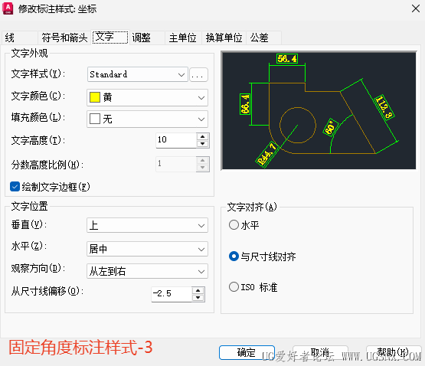Increase text height with up arrow

click(202, 136)
